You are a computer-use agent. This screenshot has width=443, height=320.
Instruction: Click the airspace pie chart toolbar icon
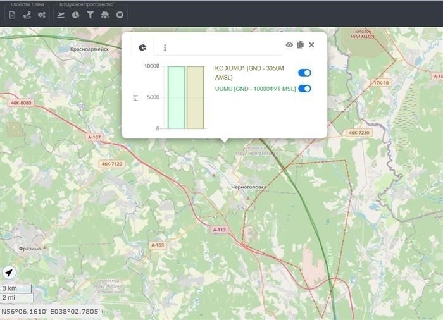pos(75,15)
